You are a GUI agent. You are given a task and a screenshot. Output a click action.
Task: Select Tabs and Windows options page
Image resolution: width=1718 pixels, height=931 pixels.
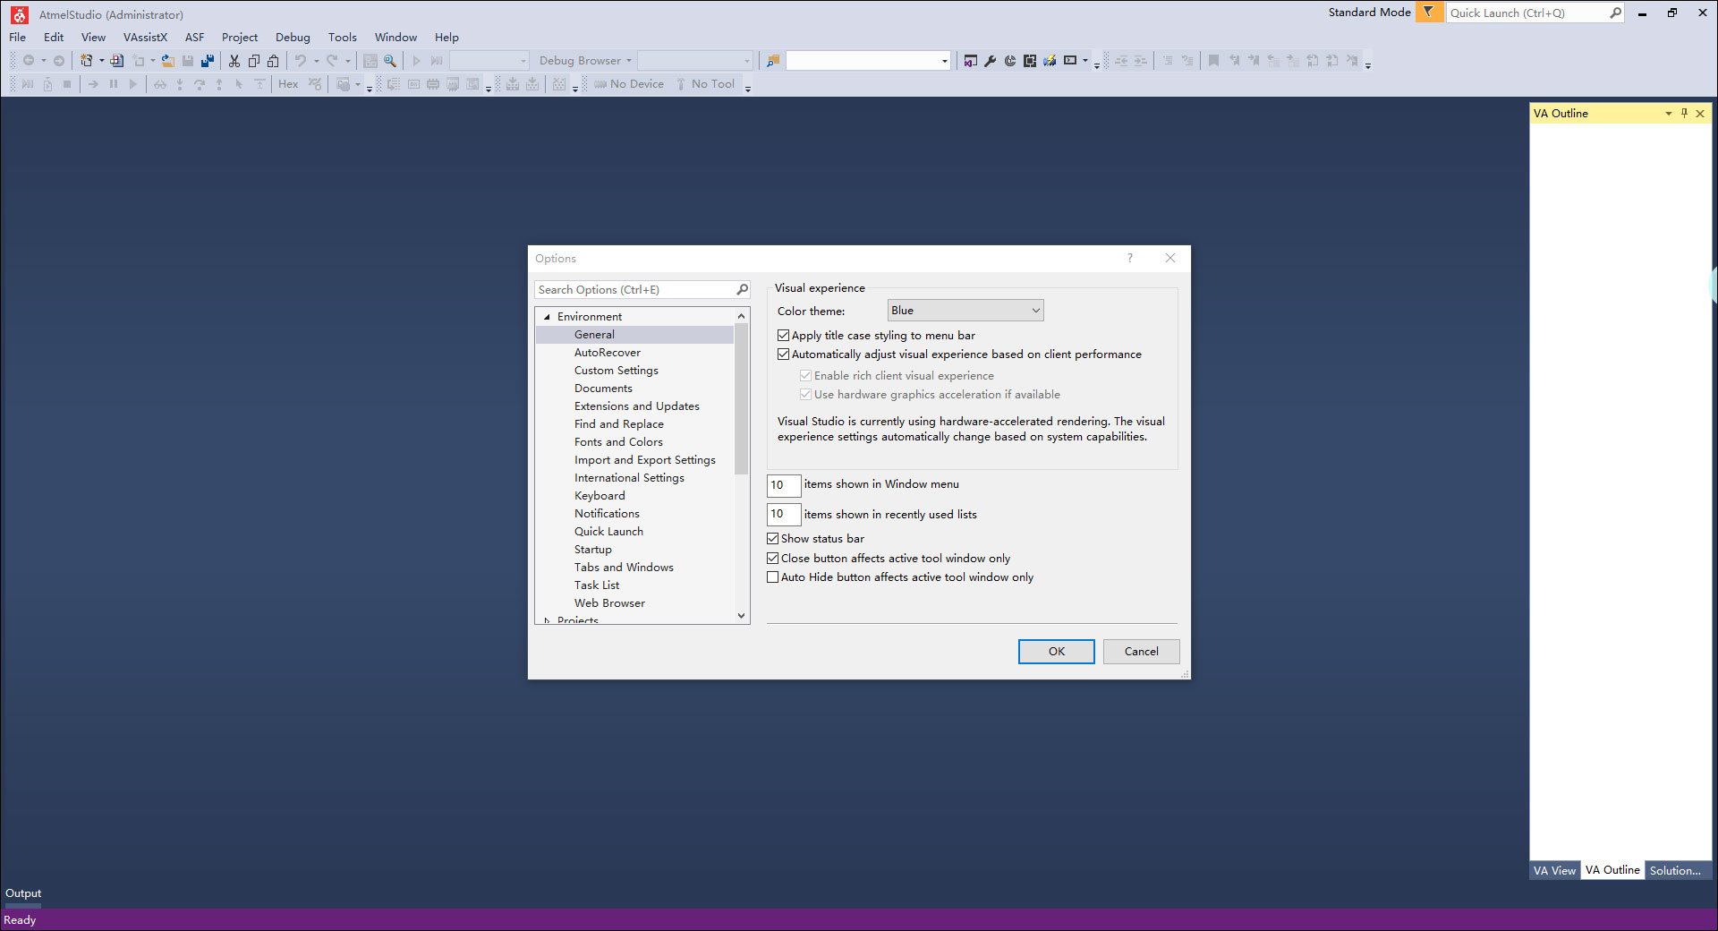pos(624,568)
